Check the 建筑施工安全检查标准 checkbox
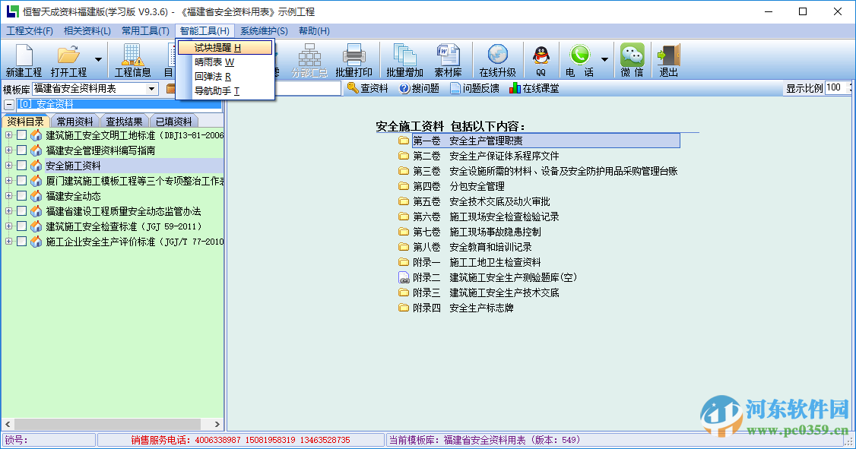This screenshot has width=856, height=449. (x=22, y=226)
